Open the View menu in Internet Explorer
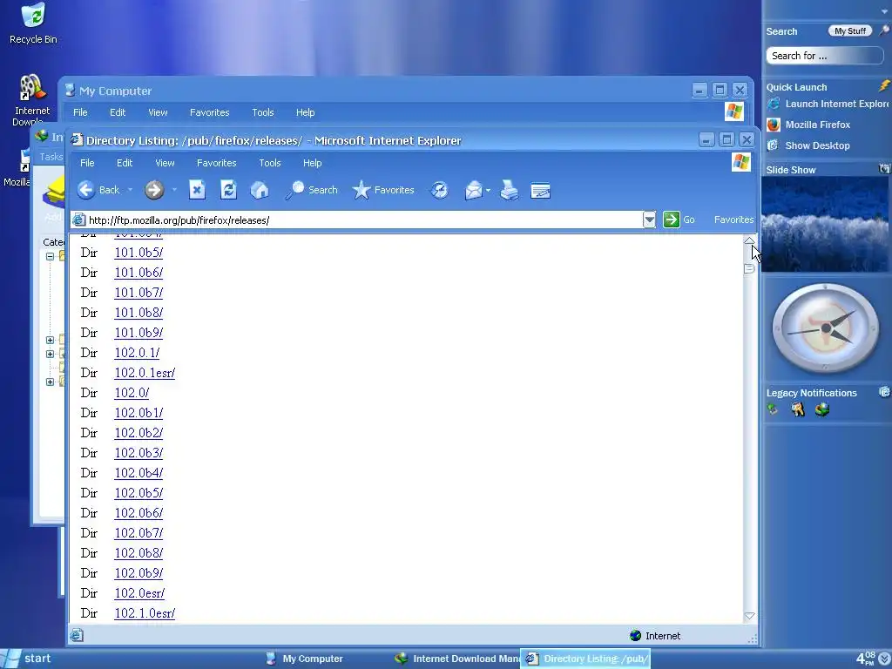 click(x=165, y=163)
